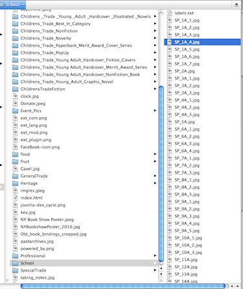Select file pastarchives.jpg
The width and height of the screenshot is (243, 289).
tap(37, 242)
